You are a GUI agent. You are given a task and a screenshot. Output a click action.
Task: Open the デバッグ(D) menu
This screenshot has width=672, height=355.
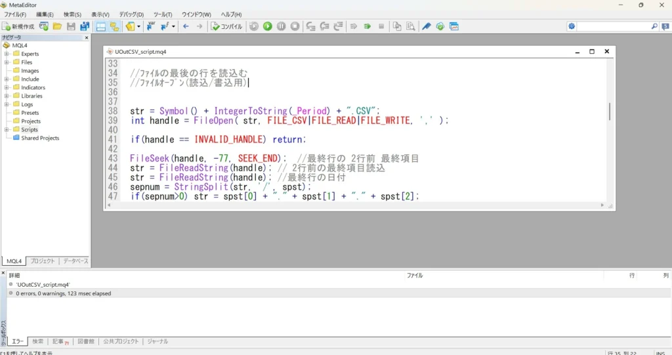(131, 14)
